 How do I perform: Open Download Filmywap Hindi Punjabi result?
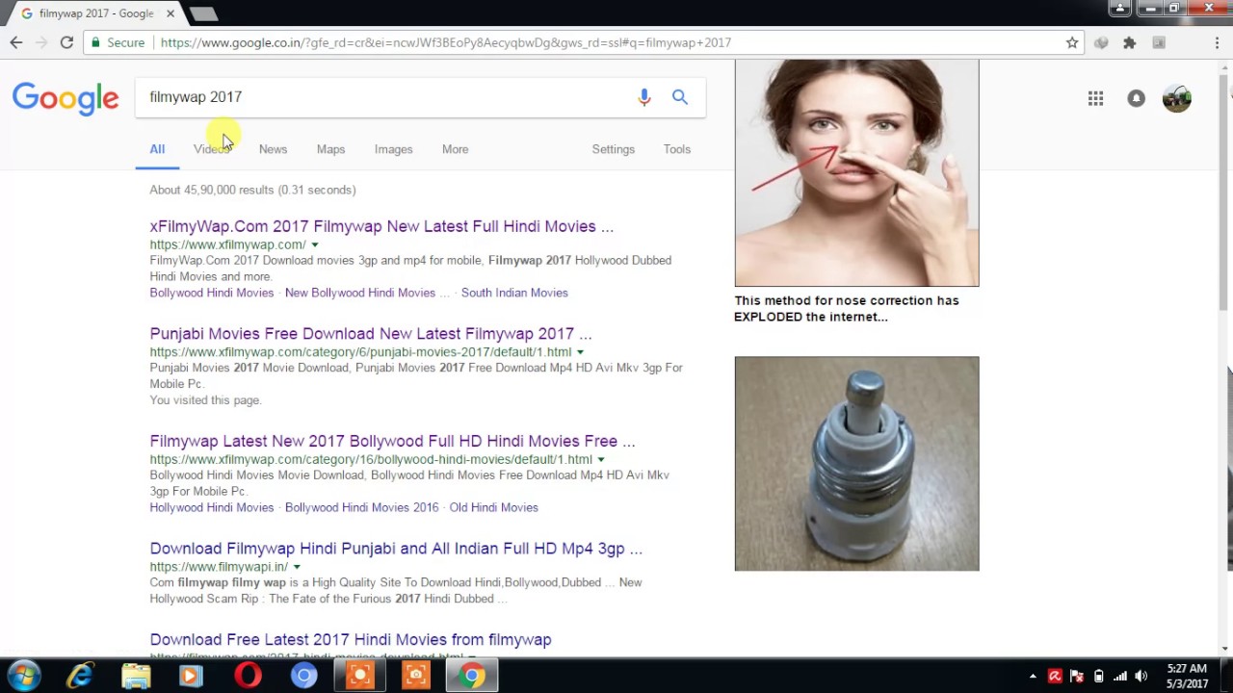(396, 549)
